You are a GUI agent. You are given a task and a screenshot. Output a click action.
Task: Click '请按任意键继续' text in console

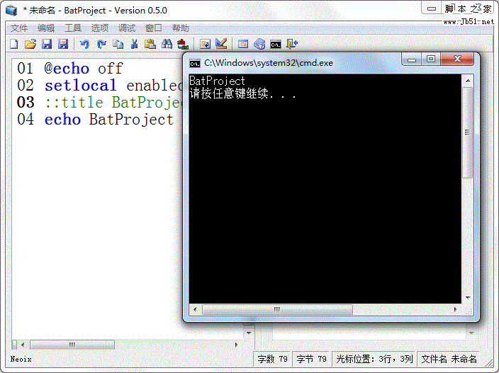[x=229, y=93]
